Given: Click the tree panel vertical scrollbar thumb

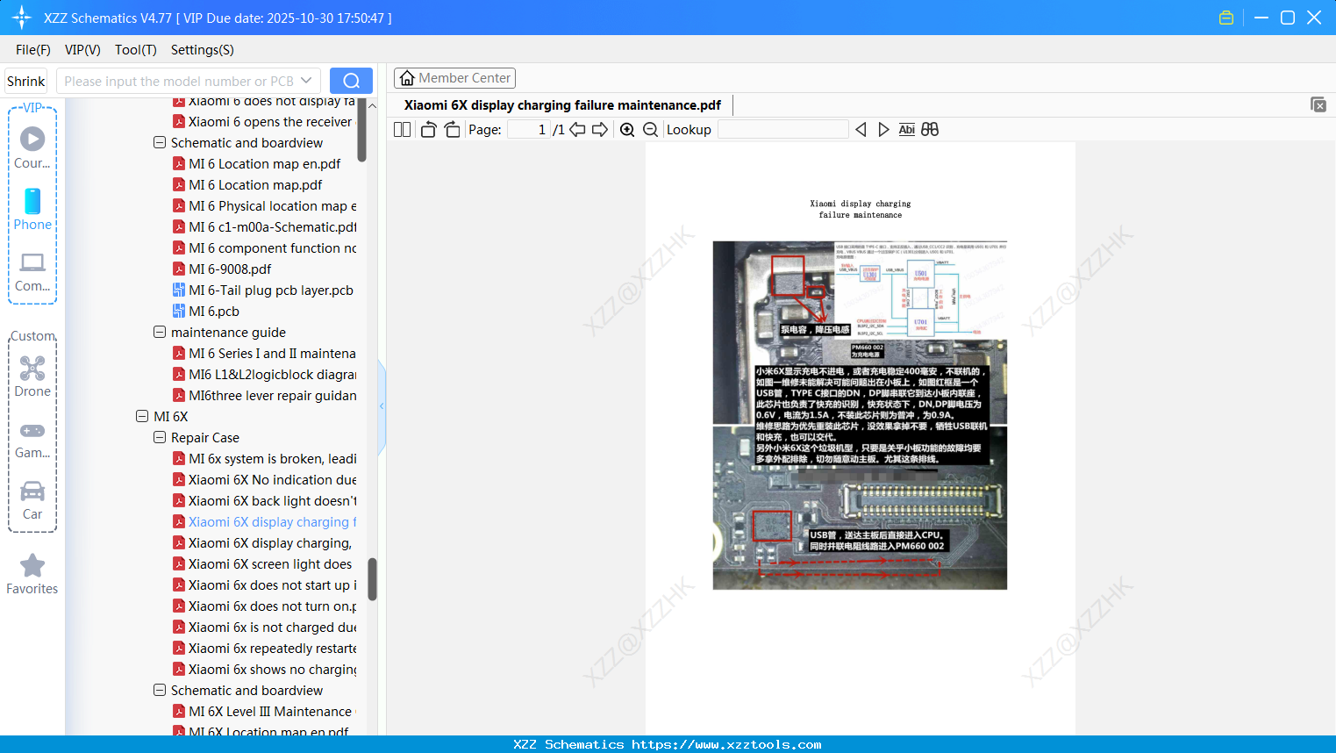Looking at the screenshot, I should click(372, 579).
